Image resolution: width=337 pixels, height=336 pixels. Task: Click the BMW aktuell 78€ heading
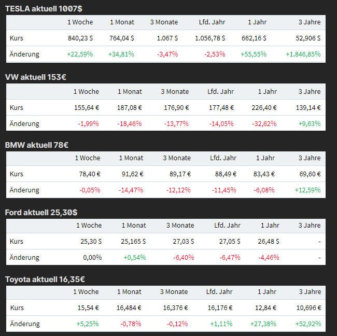click(x=37, y=145)
